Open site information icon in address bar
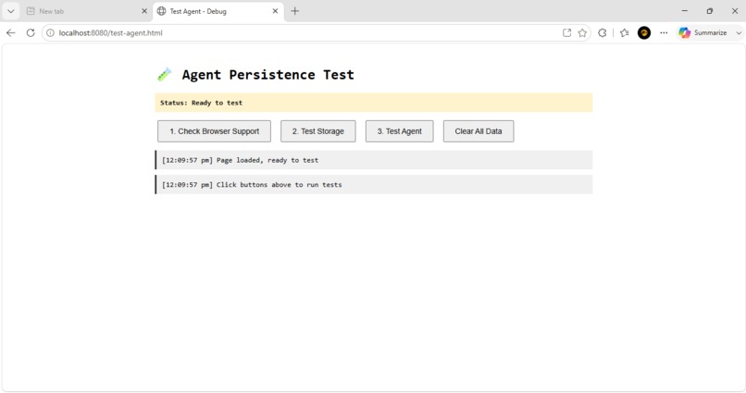Image resolution: width=746 pixels, height=393 pixels. [x=50, y=32]
